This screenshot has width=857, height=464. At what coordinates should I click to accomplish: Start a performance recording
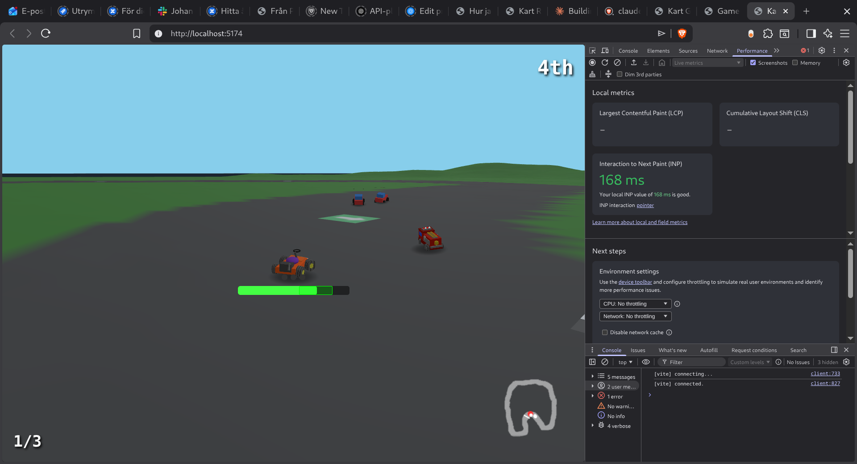coord(592,62)
